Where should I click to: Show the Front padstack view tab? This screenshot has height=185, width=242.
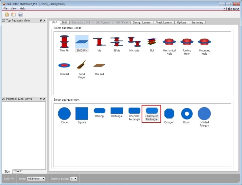click(18, 171)
